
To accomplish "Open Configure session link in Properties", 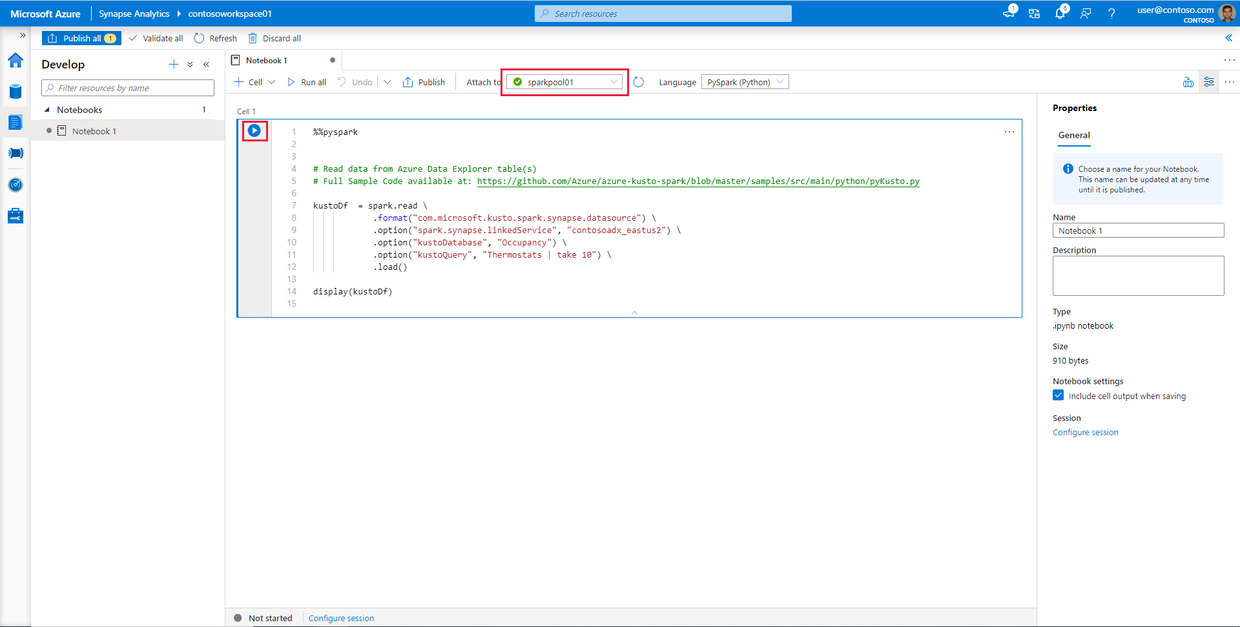I will pos(1085,433).
